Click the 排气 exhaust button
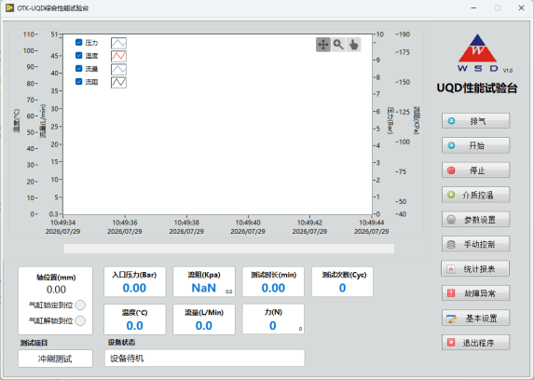534x380 pixels. pos(476,121)
